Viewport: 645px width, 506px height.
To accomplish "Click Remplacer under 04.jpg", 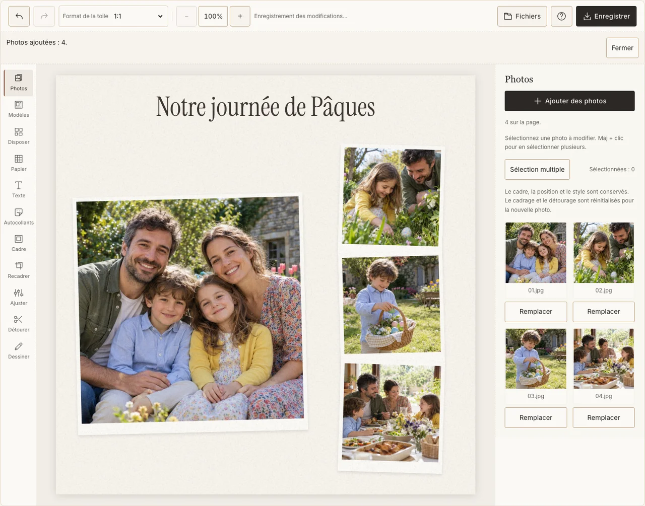I will point(604,417).
